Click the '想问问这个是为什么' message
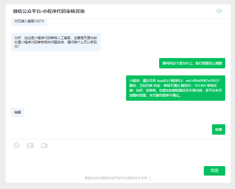The height and width of the screenshot is (189, 235). [x=192, y=63]
